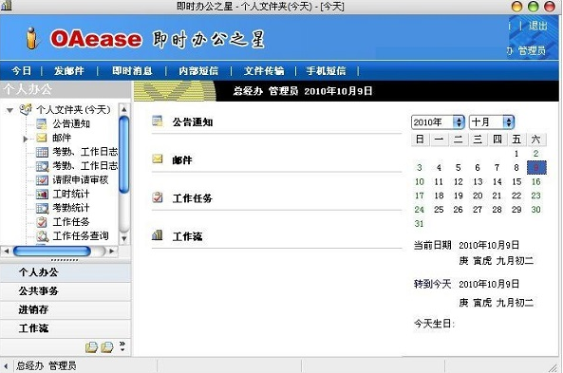Click the tree's horizontal scrollbar thumb
Screen dimensions: 563x373
click(52, 251)
